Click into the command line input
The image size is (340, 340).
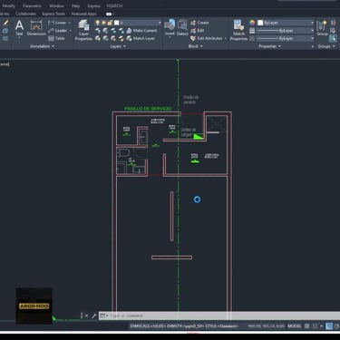click(224, 316)
